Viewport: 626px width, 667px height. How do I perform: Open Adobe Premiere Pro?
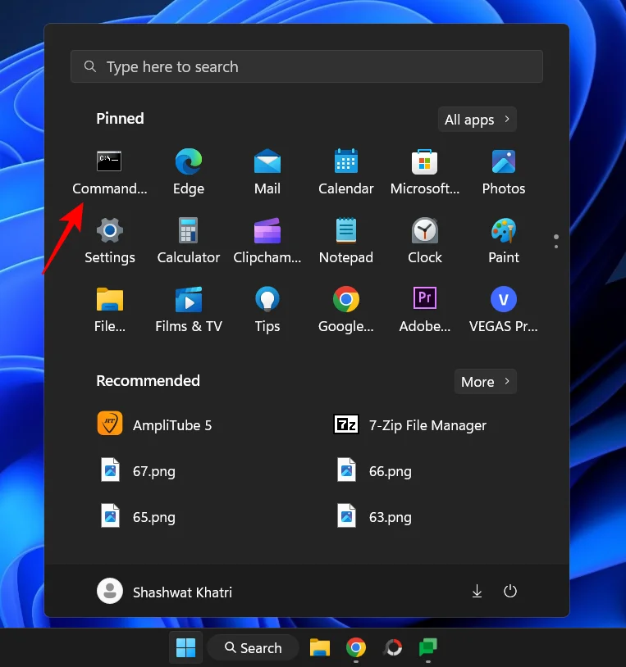pos(424,310)
